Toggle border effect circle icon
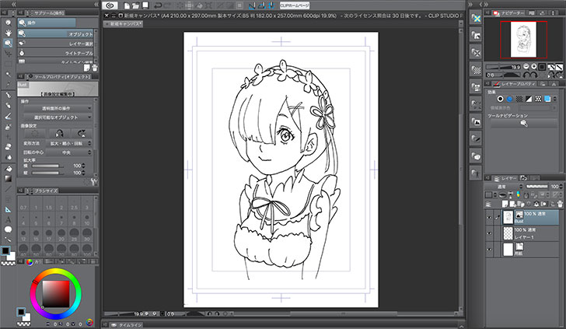Screen dimensions: 566x329 coord(500,99)
